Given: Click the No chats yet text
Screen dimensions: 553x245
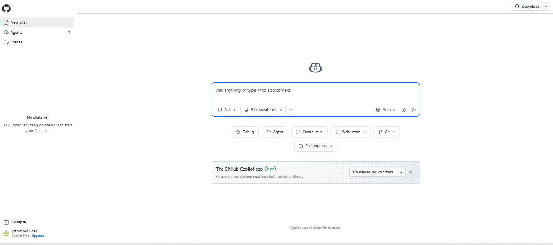Looking at the screenshot, I should [38, 117].
